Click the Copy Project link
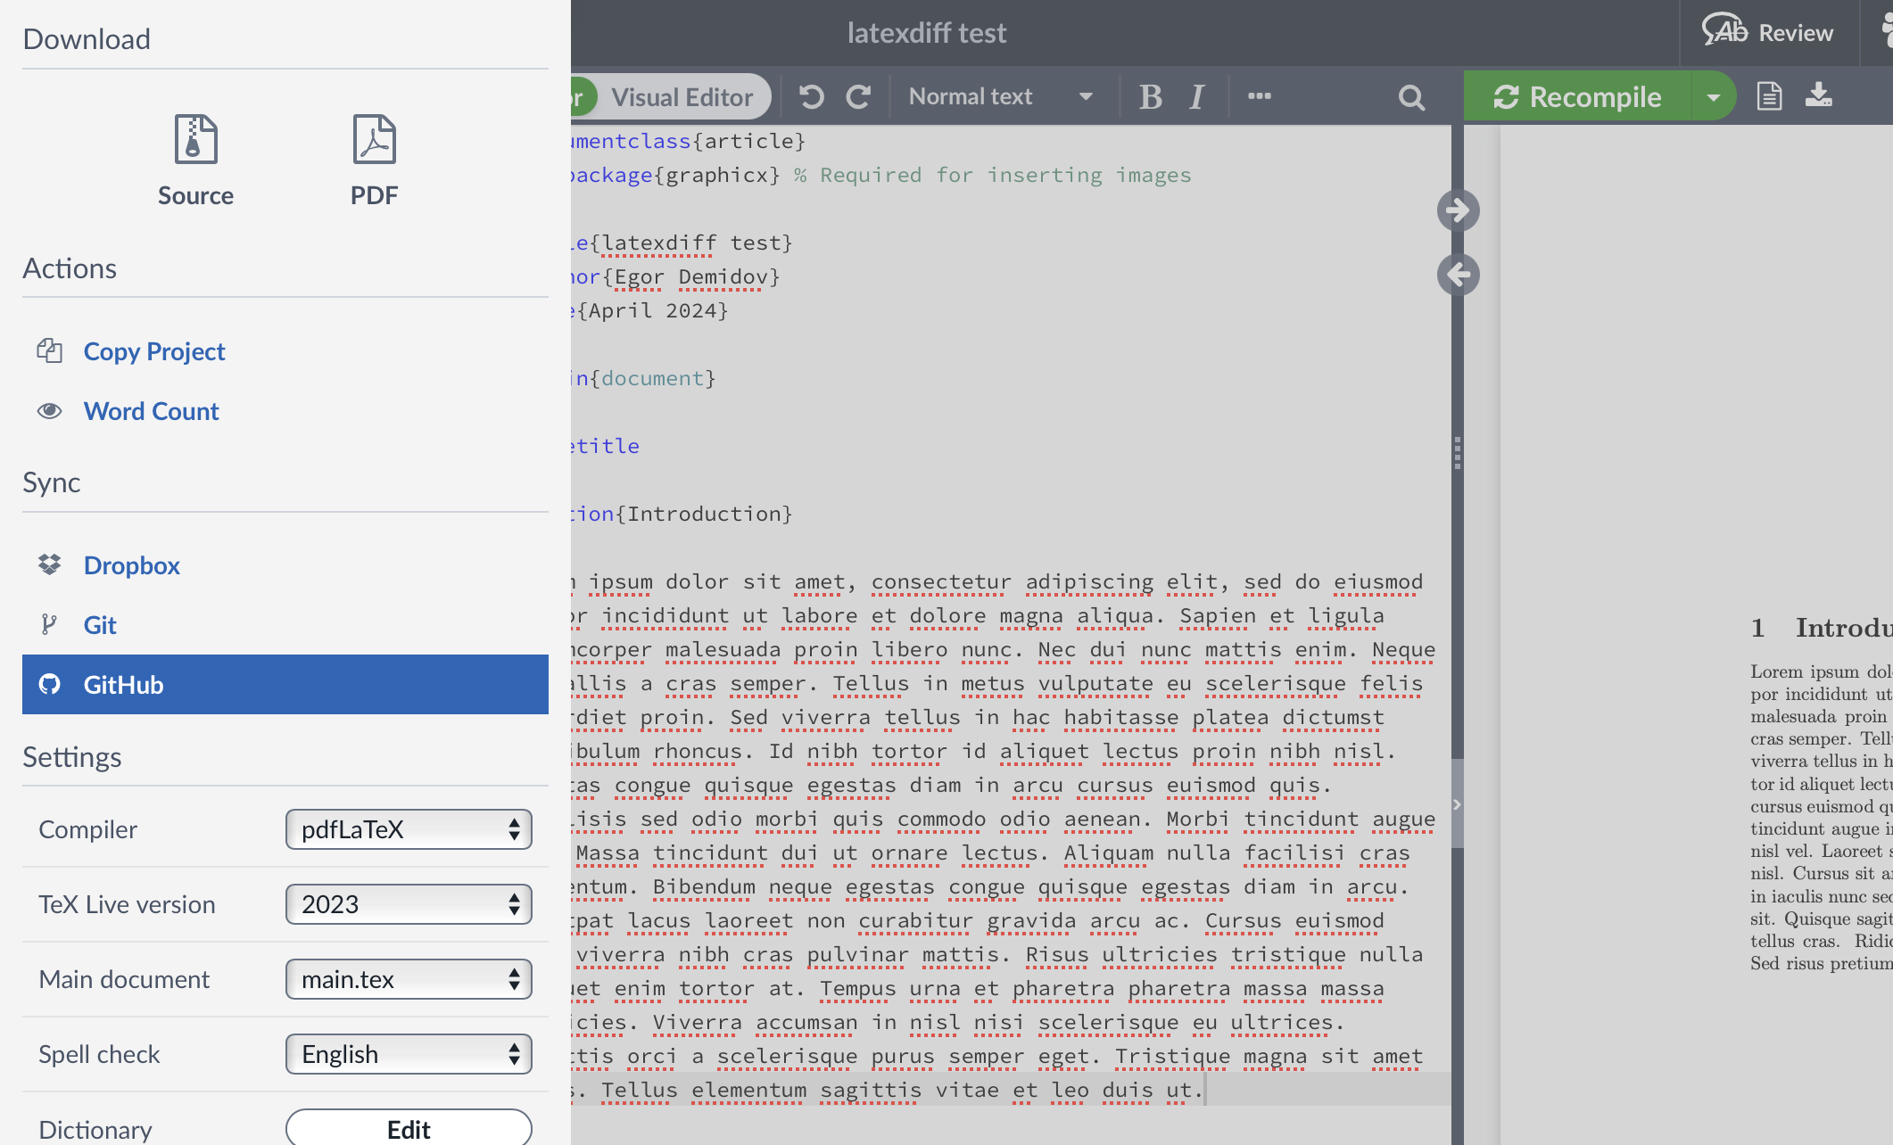This screenshot has width=1893, height=1145. (153, 350)
